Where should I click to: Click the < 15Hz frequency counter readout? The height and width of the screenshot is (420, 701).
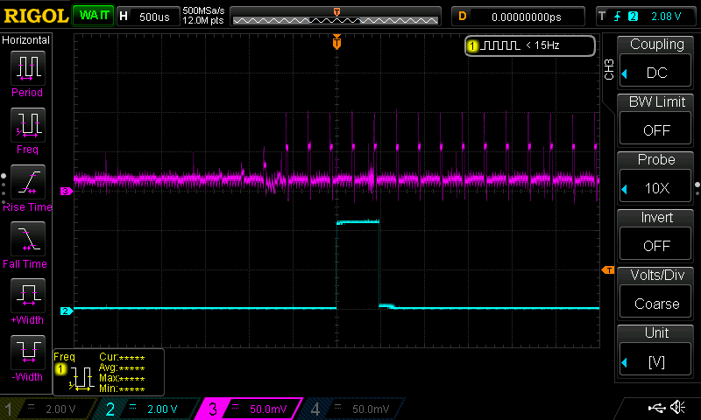tap(542, 45)
